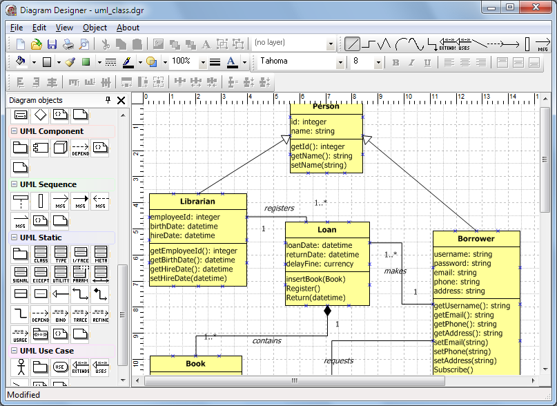Select the UML Component DEPEND connector
The width and height of the screenshot is (557, 406).
pos(81,148)
